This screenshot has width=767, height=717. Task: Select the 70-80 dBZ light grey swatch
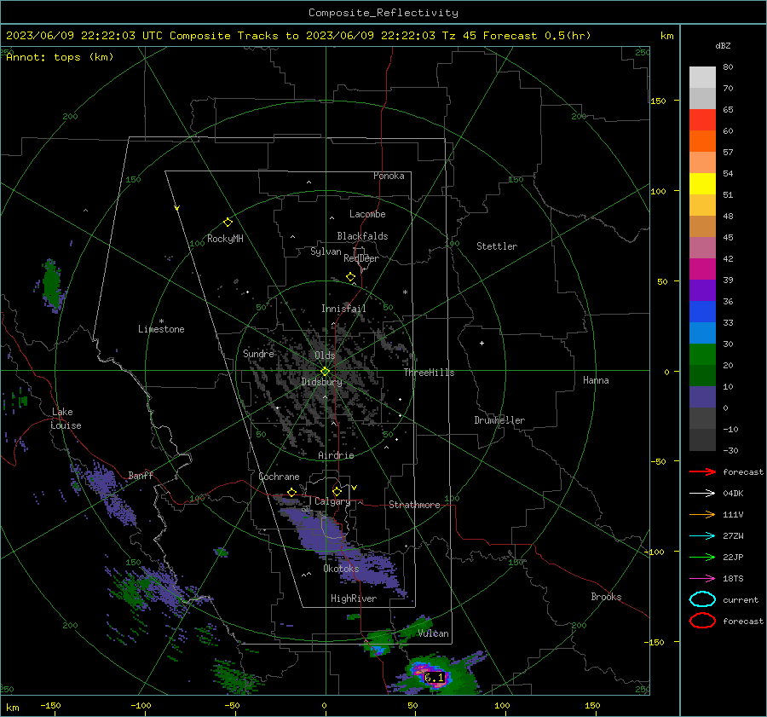[702, 78]
